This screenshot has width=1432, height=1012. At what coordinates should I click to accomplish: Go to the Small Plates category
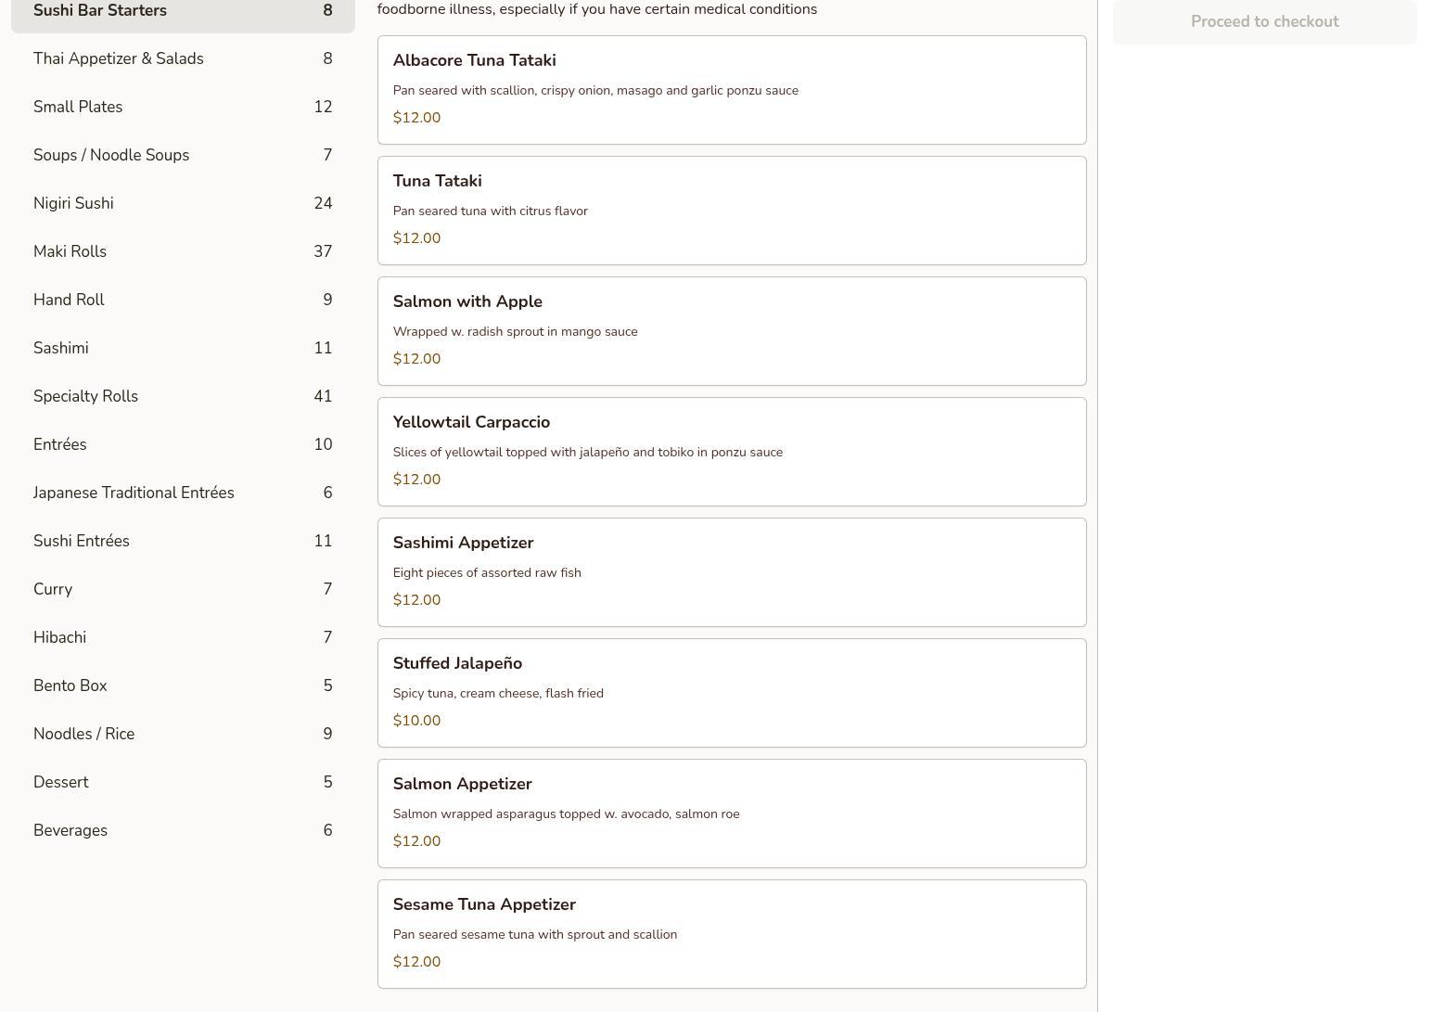click(x=183, y=107)
